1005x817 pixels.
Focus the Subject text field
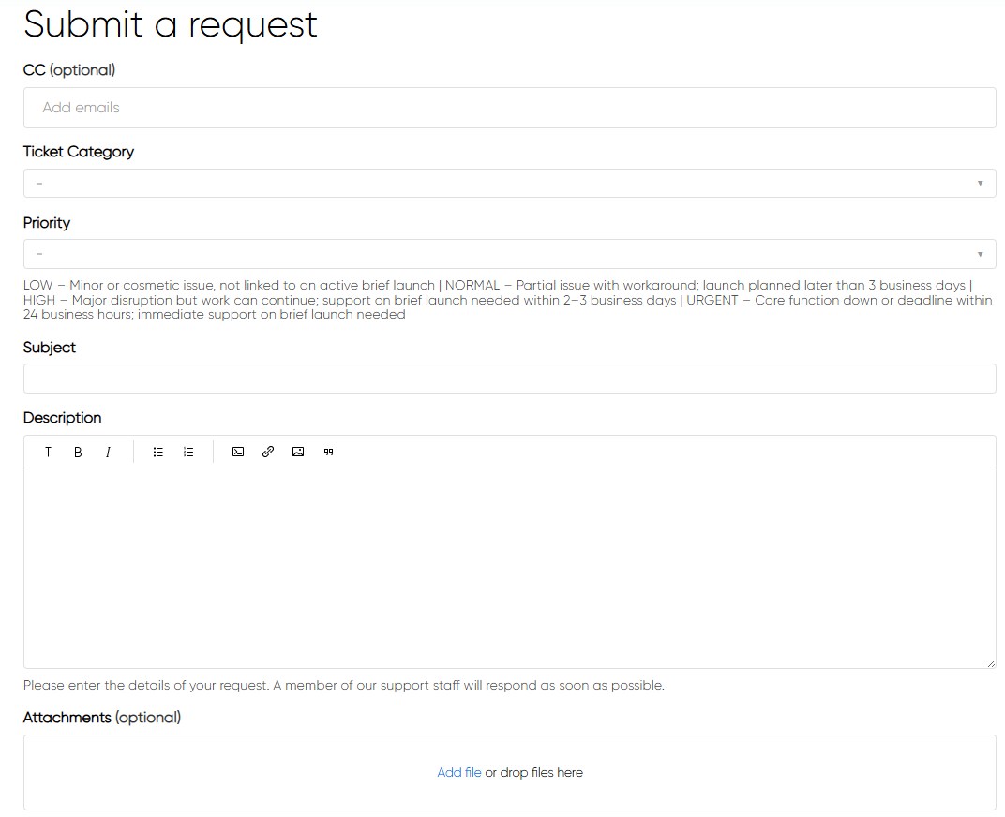(x=509, y=379)
